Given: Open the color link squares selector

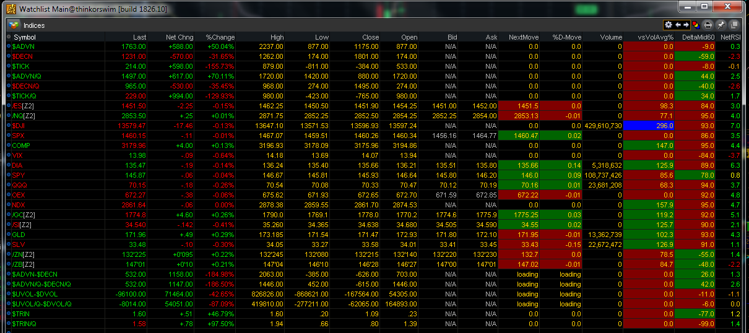Looking at the screenshot, I should click(x=695, y=25).
